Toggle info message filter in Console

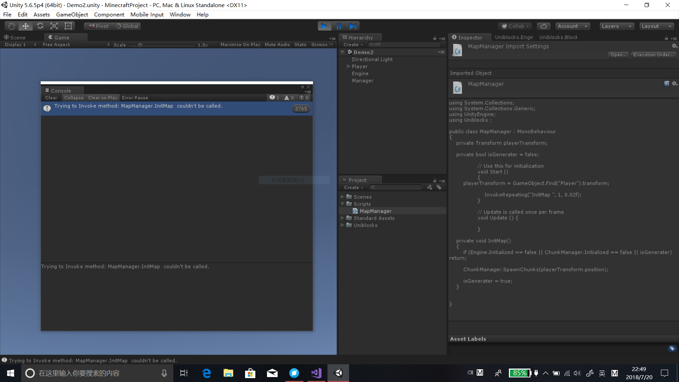pos(274,98)
